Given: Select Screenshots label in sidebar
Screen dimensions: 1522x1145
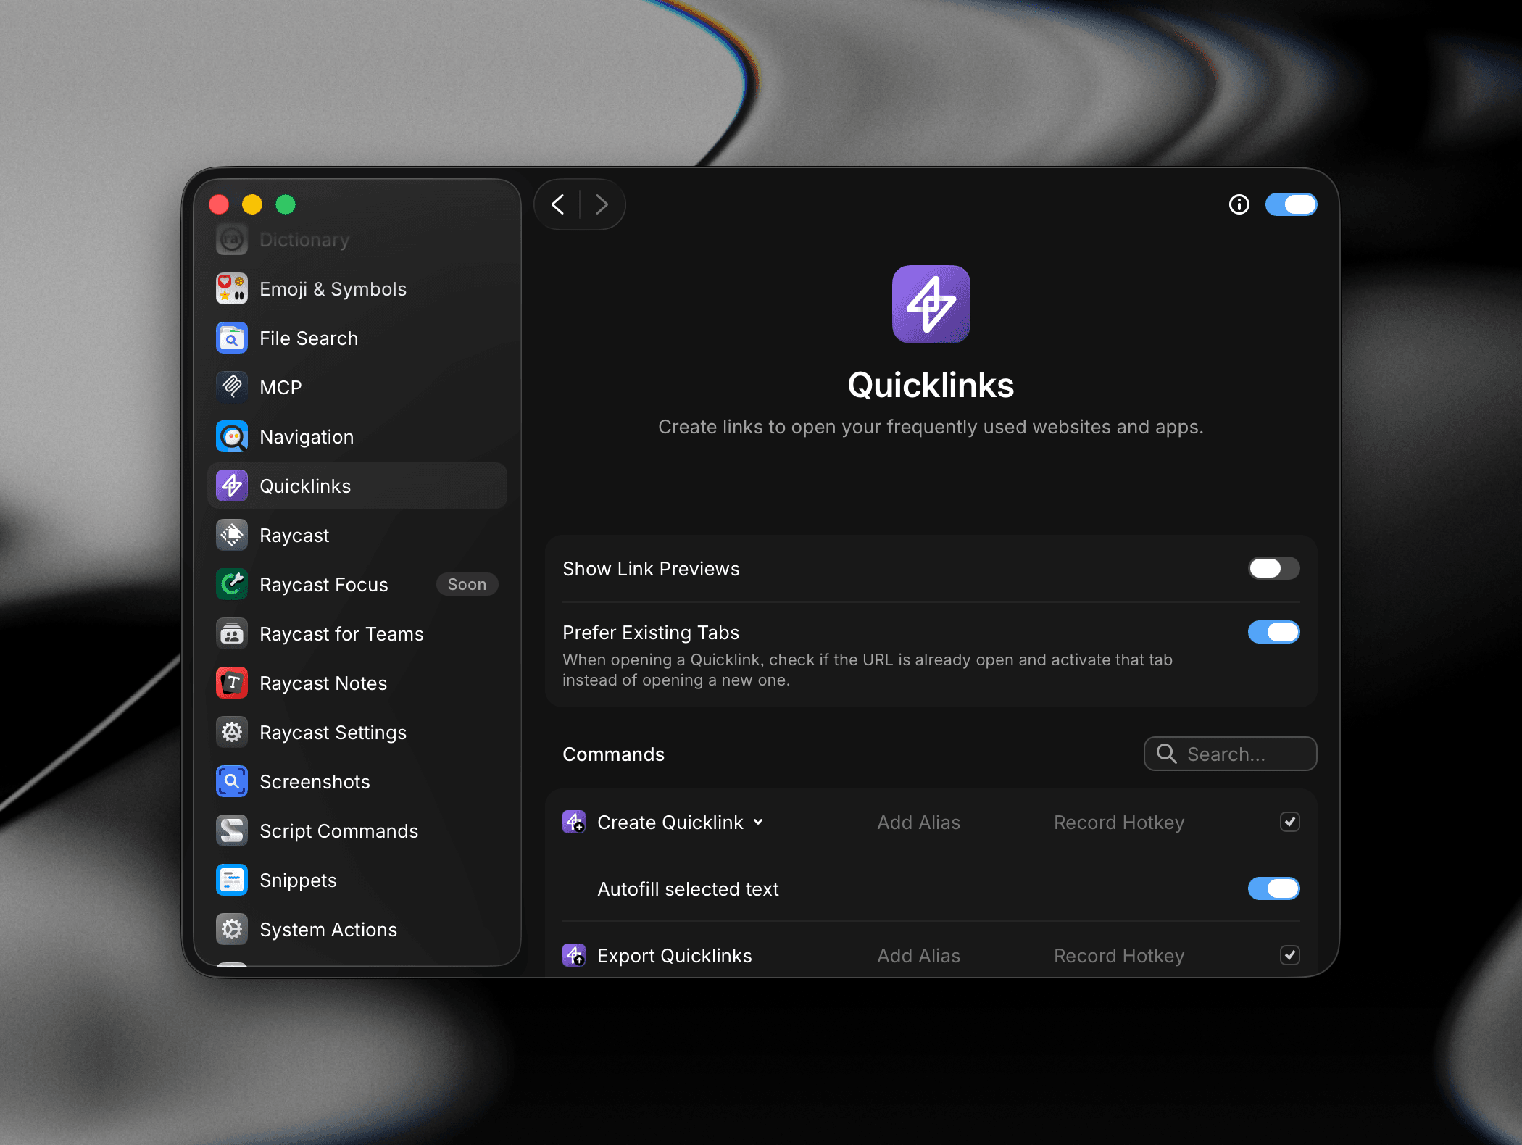Looking at the screenshot, I should click(315, 782).
